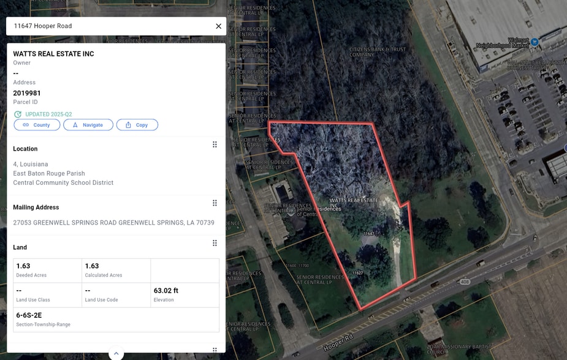Click the highway 408 road marker
This screenshot has width=567, height=360.
tap(465, 281)
